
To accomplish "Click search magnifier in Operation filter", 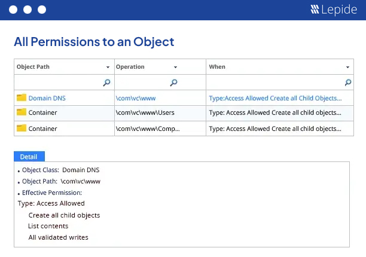I will coord(173,82).
